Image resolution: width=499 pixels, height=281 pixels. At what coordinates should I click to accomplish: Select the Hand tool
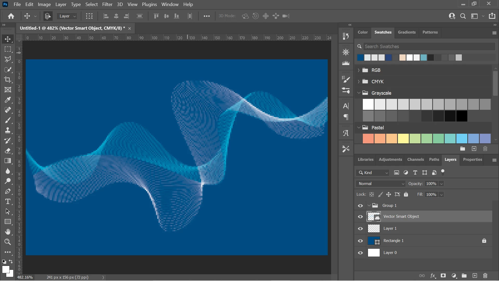[x=8, y=232]
